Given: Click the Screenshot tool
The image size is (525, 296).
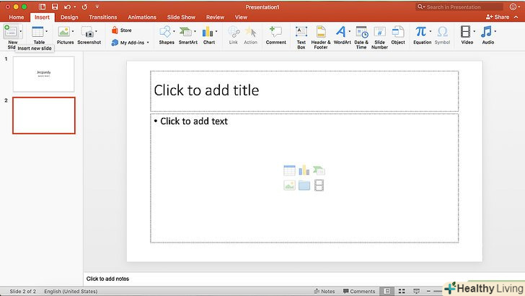Looking at the screenshot, I should pyautogui.click(x=89, y=35).
